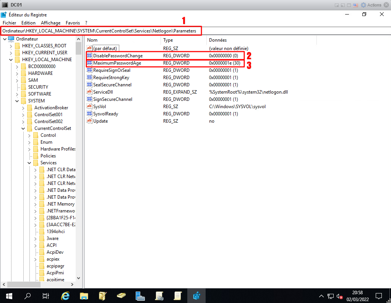
Task: Open File Explorer from the taskbar
Action: click(84, 296)
